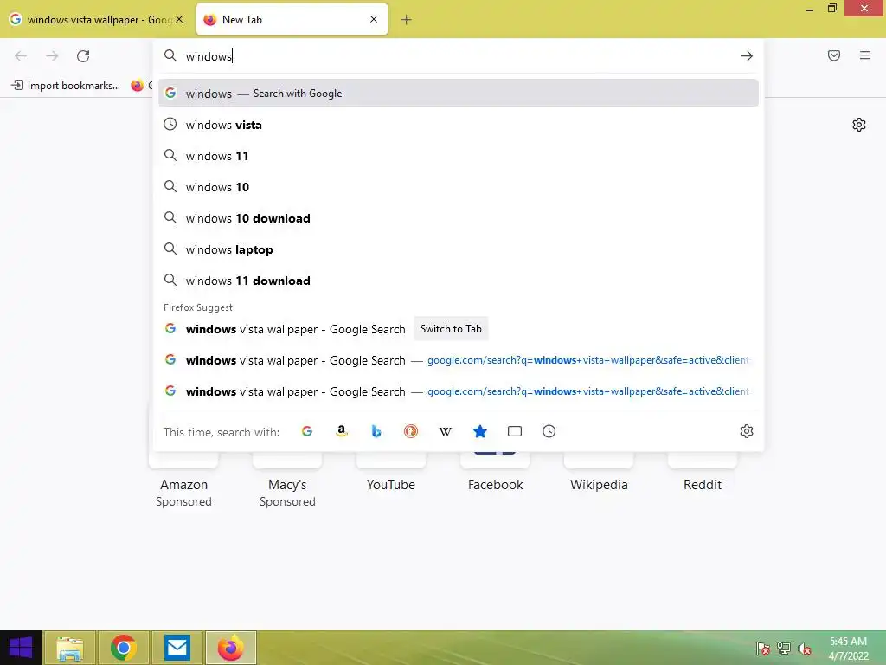Click the Switch to Tab button
Viewport: 886px width, 665px height.
451,329
